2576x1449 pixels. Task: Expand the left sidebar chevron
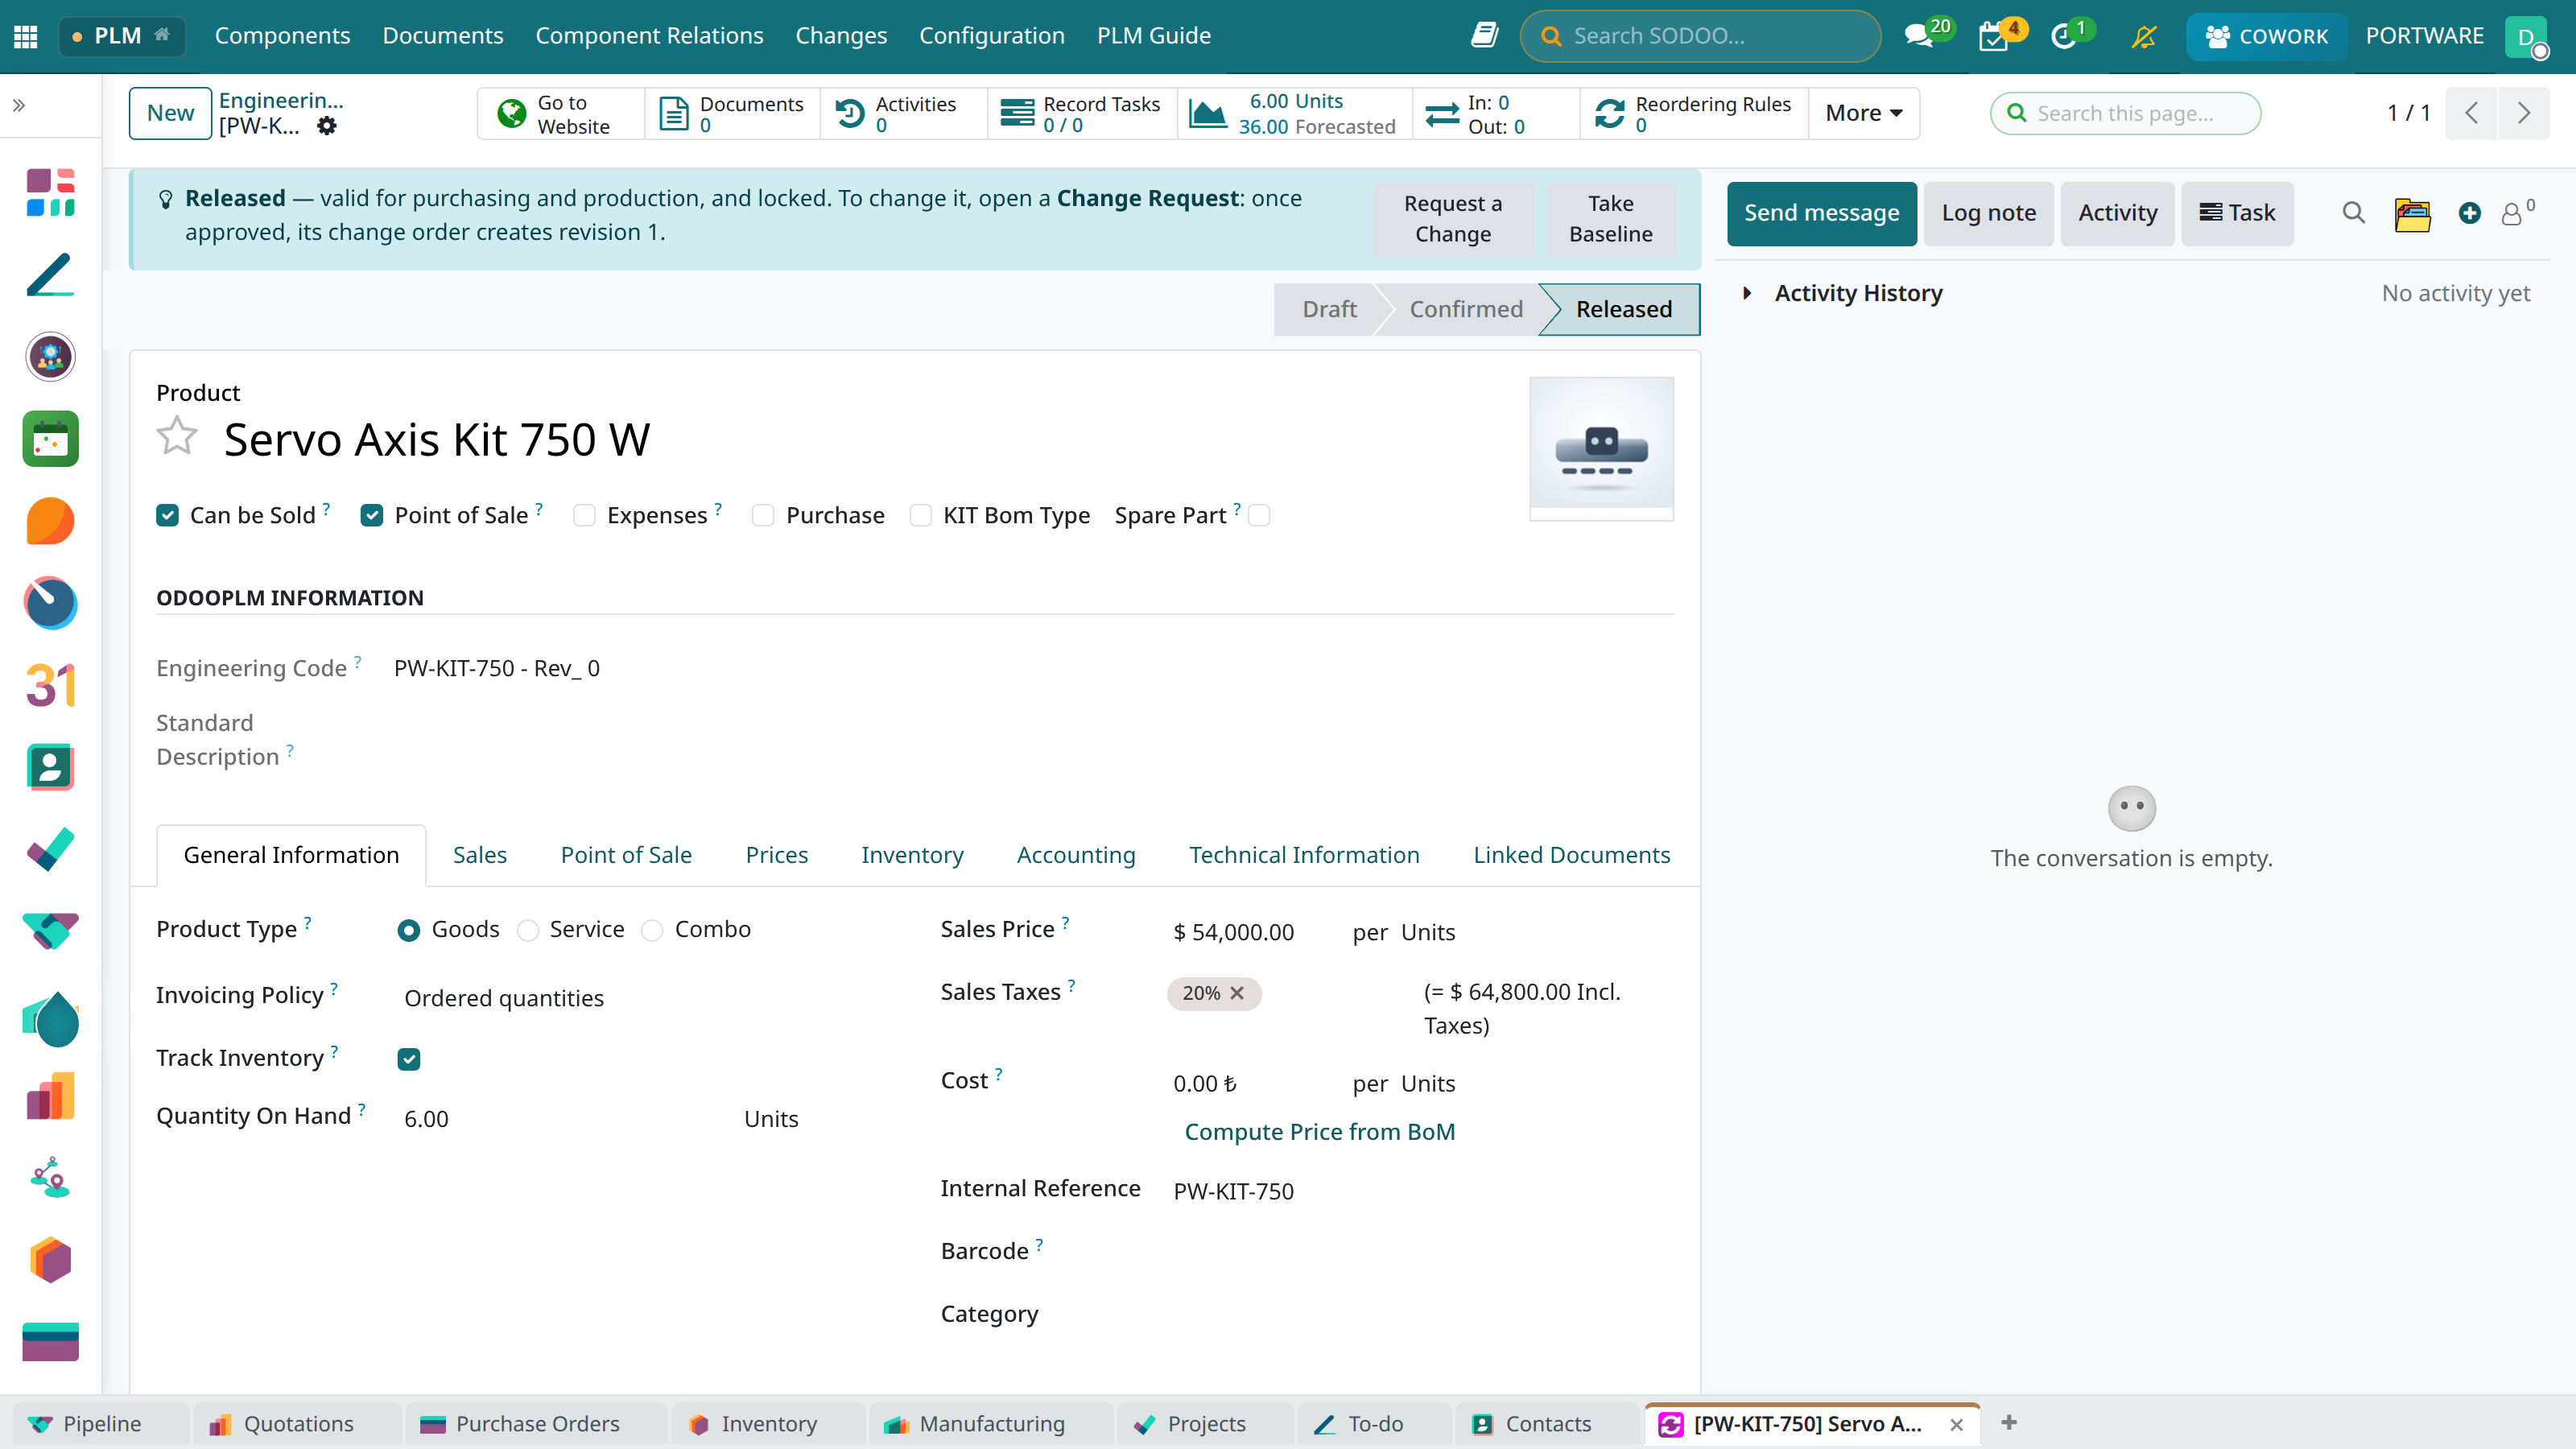(19, 105)
